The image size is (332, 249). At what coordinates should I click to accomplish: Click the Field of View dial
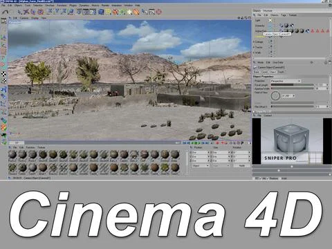pos(275,95)
